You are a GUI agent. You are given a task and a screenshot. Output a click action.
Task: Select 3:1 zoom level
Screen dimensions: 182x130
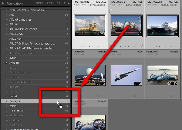point(65,3)
